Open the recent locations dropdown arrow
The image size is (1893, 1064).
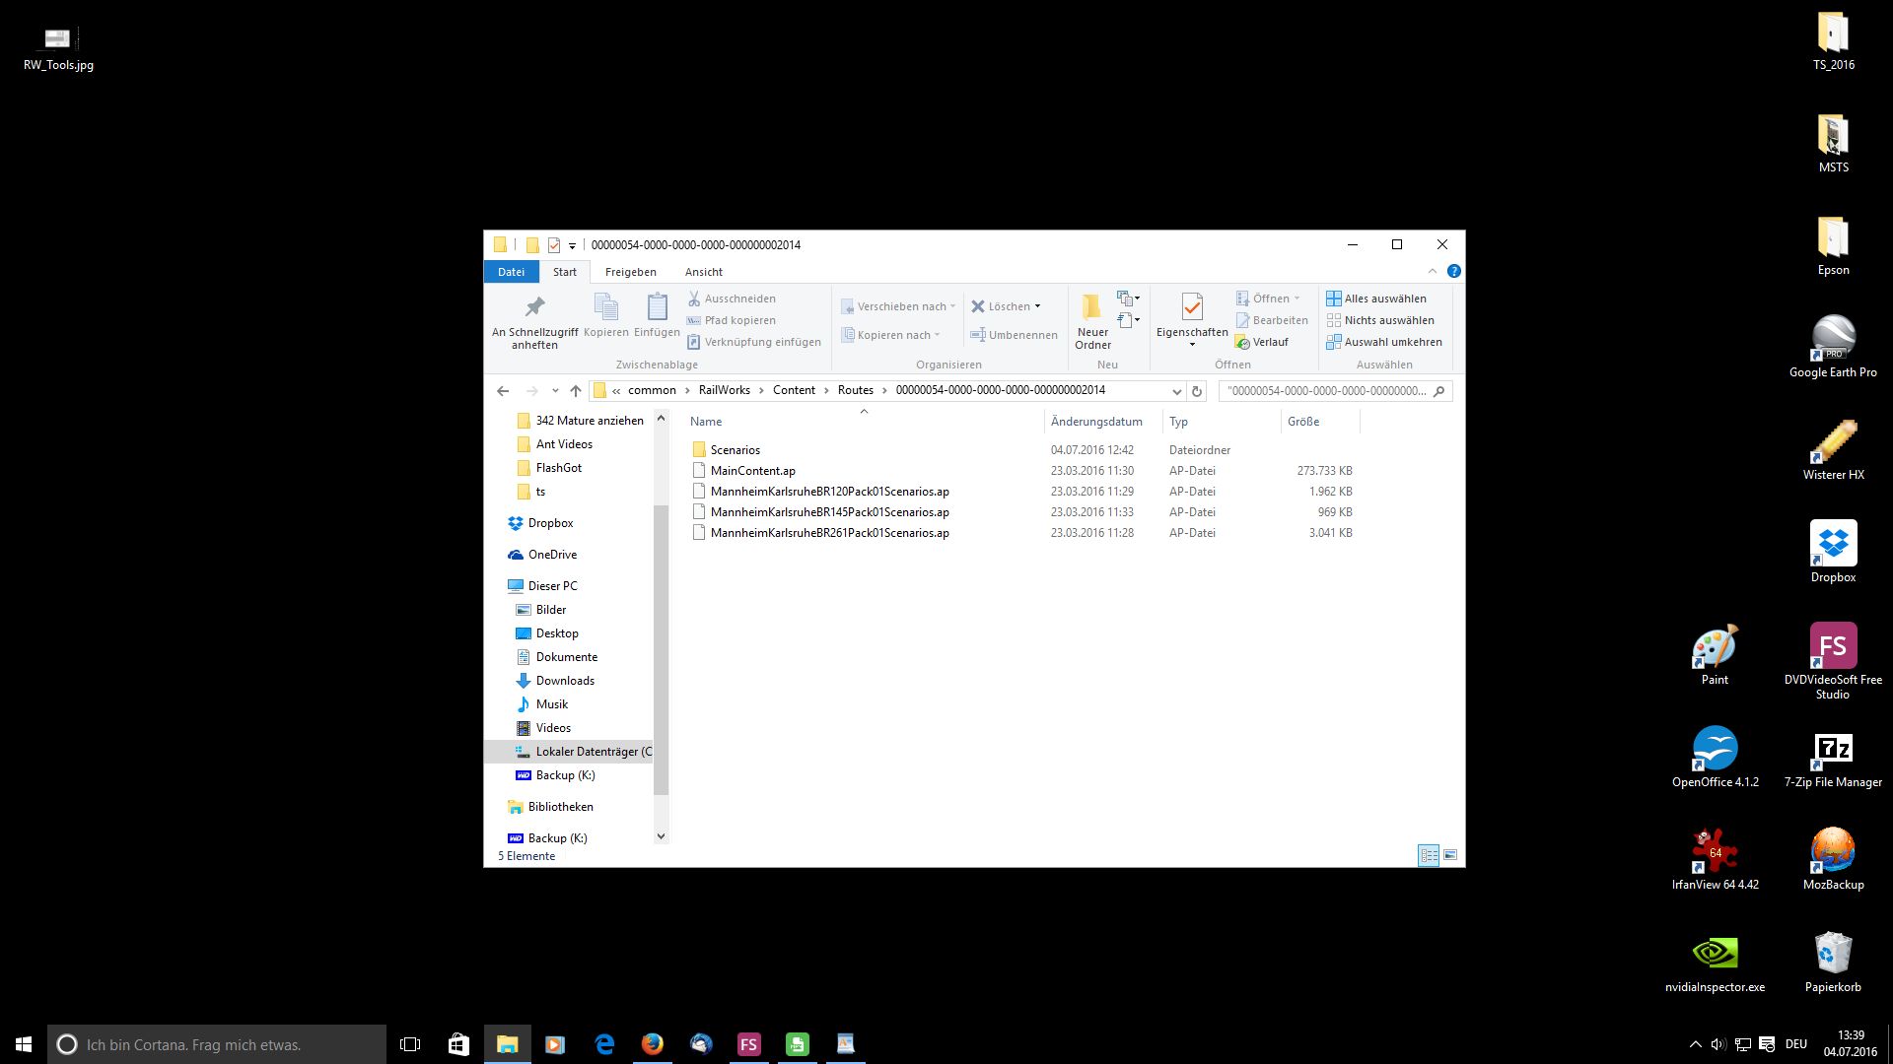point(555,391)
